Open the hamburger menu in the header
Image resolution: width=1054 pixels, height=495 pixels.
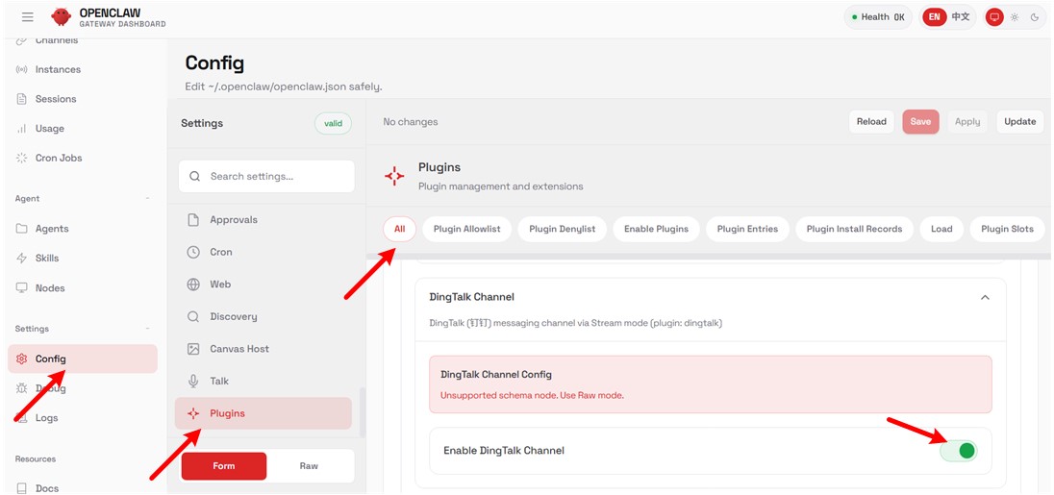point(27,17)
